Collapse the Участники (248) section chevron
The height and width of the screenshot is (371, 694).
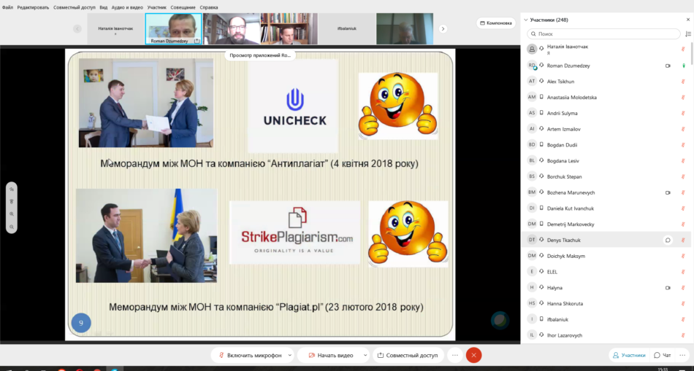pos(525,20)
